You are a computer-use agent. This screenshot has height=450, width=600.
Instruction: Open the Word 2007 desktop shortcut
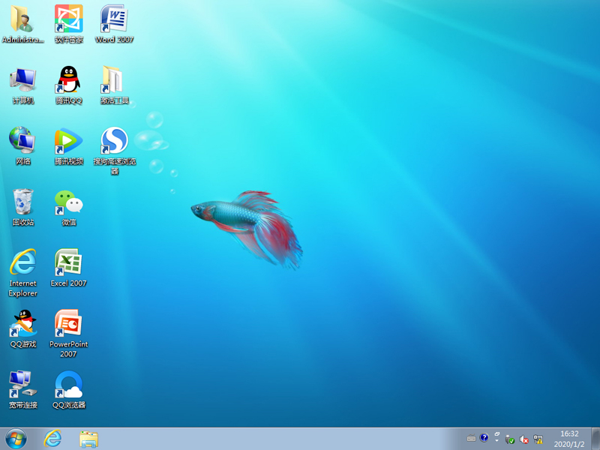pyautogui.click(x=114, y=19)
